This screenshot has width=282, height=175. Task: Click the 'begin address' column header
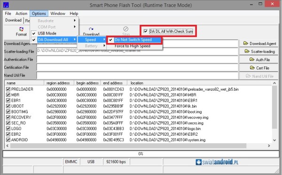point(87,83)
